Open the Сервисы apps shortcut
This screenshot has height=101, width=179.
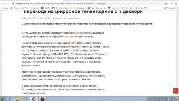tap(4, 8)
